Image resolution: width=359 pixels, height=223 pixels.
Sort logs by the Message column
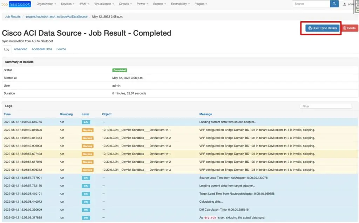pyautogui.click(x=205, y=114)
